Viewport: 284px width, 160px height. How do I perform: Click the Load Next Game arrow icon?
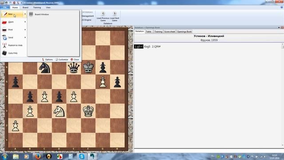click(x=114, y=13)
